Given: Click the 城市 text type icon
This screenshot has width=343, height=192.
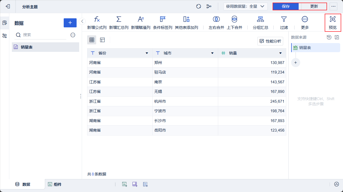Looking at the screenshot, I should coord(158,53).
